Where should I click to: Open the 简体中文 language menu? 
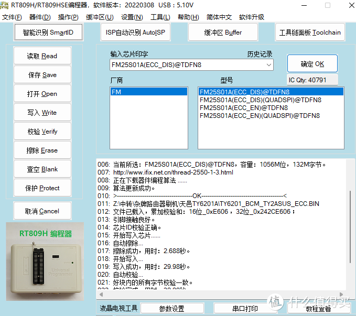pyautogui.click(x=219, y=17)
